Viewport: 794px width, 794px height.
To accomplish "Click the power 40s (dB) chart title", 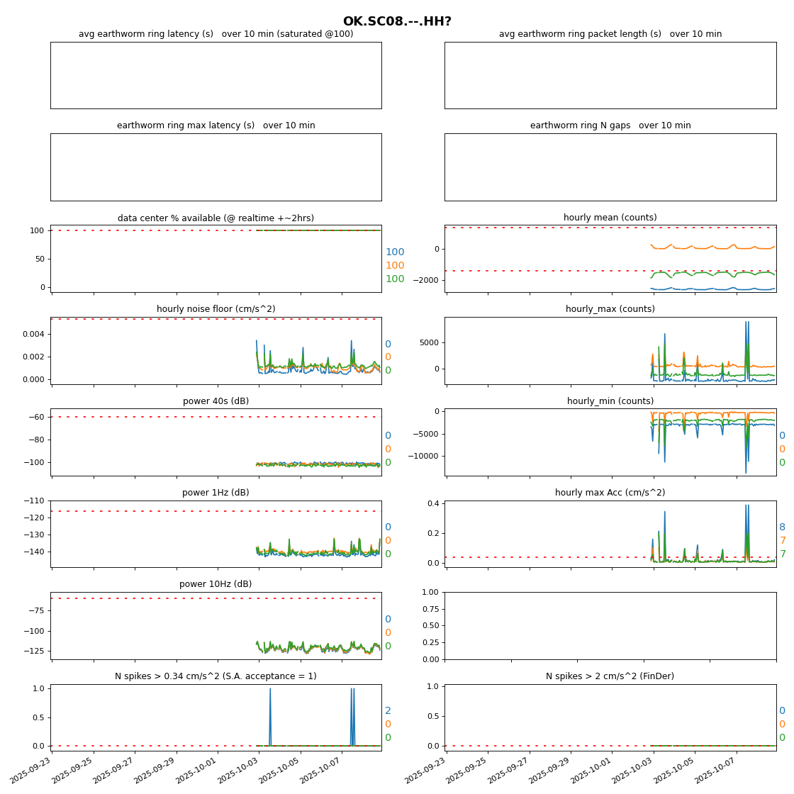I will (x=216, y=401).
